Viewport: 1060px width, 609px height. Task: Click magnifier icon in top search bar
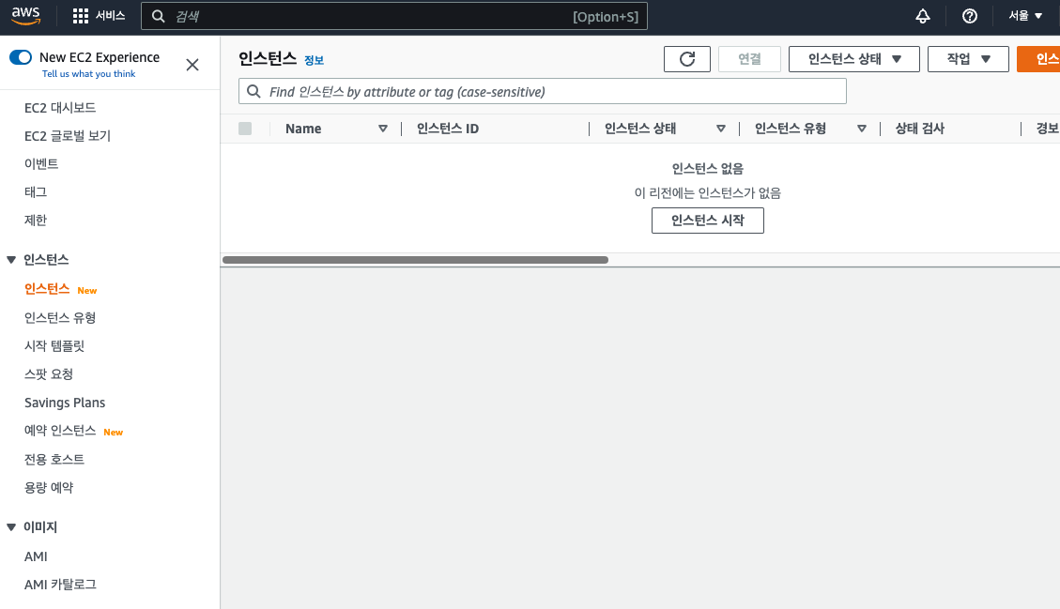coord(158,16)
